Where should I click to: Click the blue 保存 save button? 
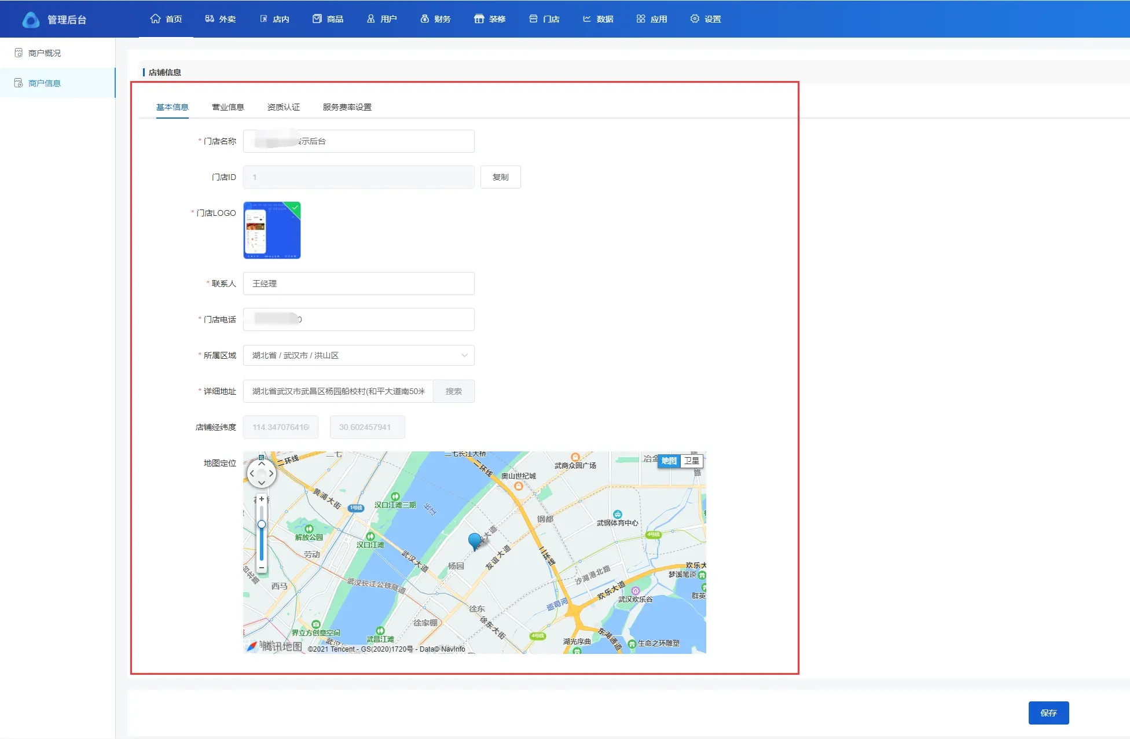pyautogui.click(x=1048, y=713)
